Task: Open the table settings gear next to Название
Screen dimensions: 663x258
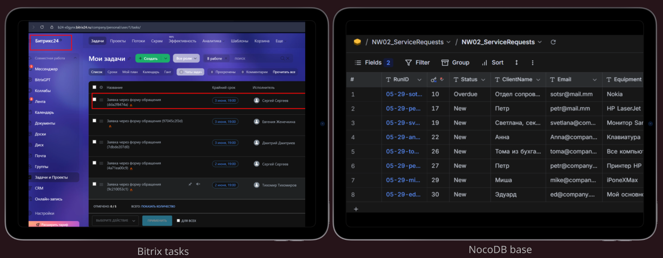Action: point(101,87)
